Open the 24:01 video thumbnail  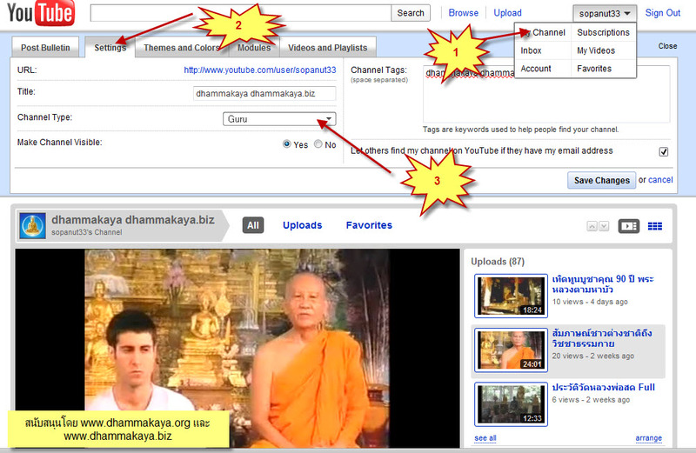511,350
